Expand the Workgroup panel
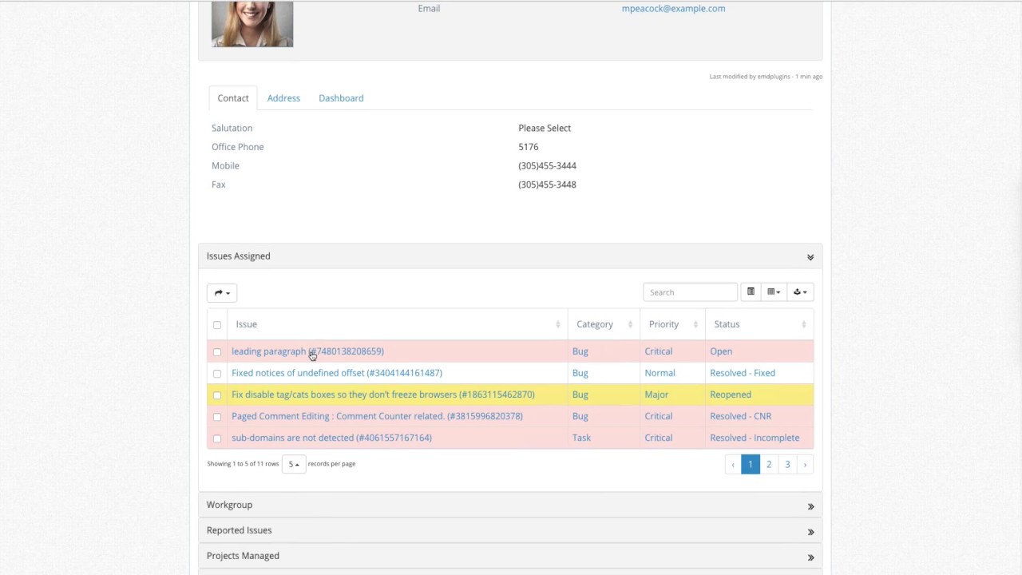 (x=810, y=506)
